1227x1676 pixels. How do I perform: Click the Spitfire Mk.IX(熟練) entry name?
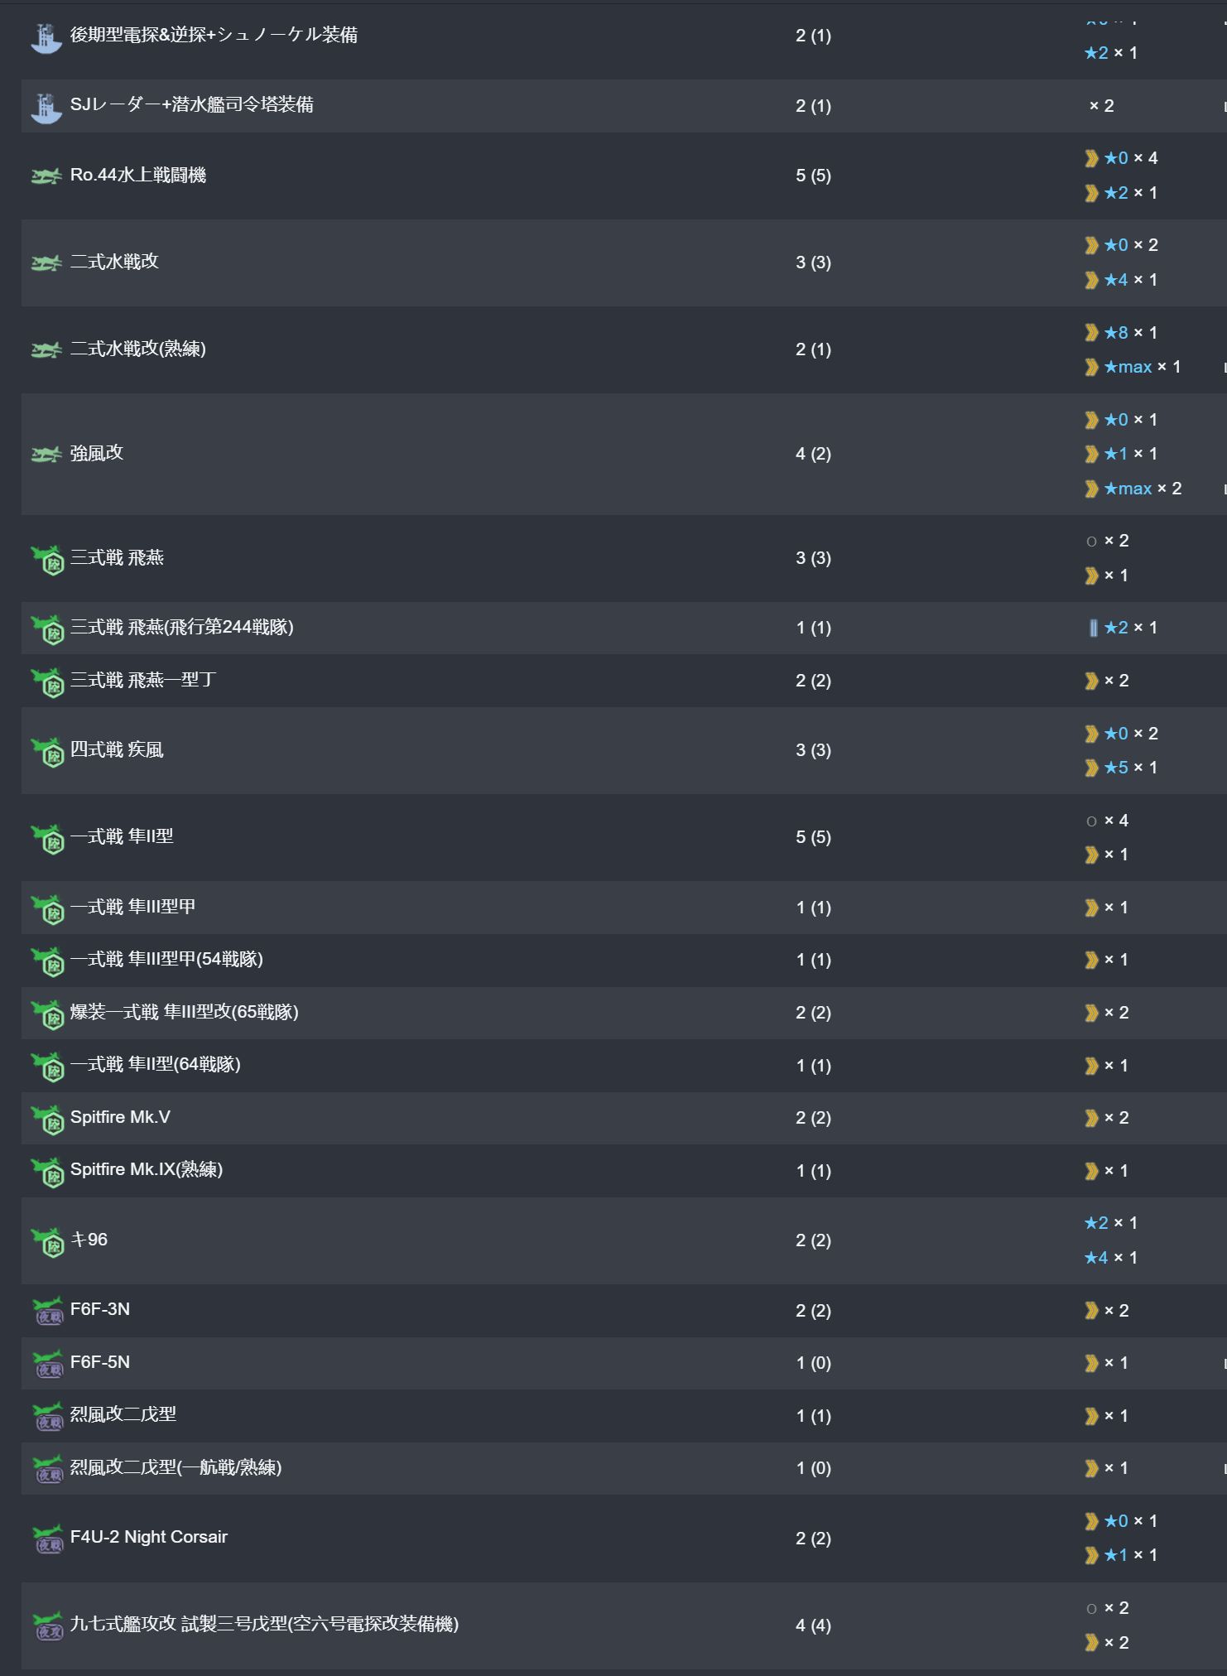pyautogui.click(x=147, y=1170)
